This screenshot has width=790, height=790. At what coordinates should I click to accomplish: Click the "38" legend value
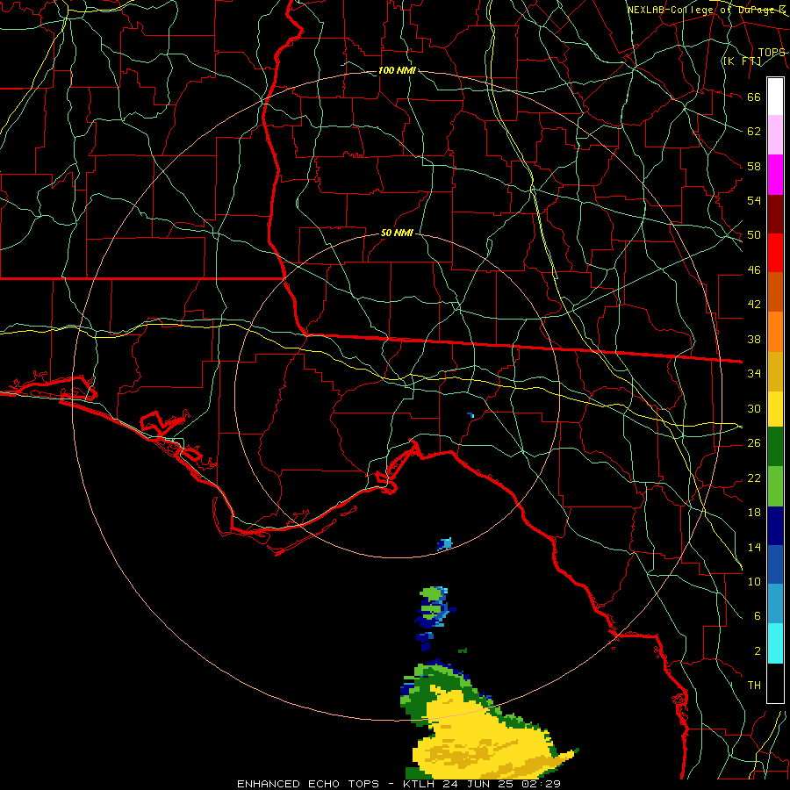[754, 339]
